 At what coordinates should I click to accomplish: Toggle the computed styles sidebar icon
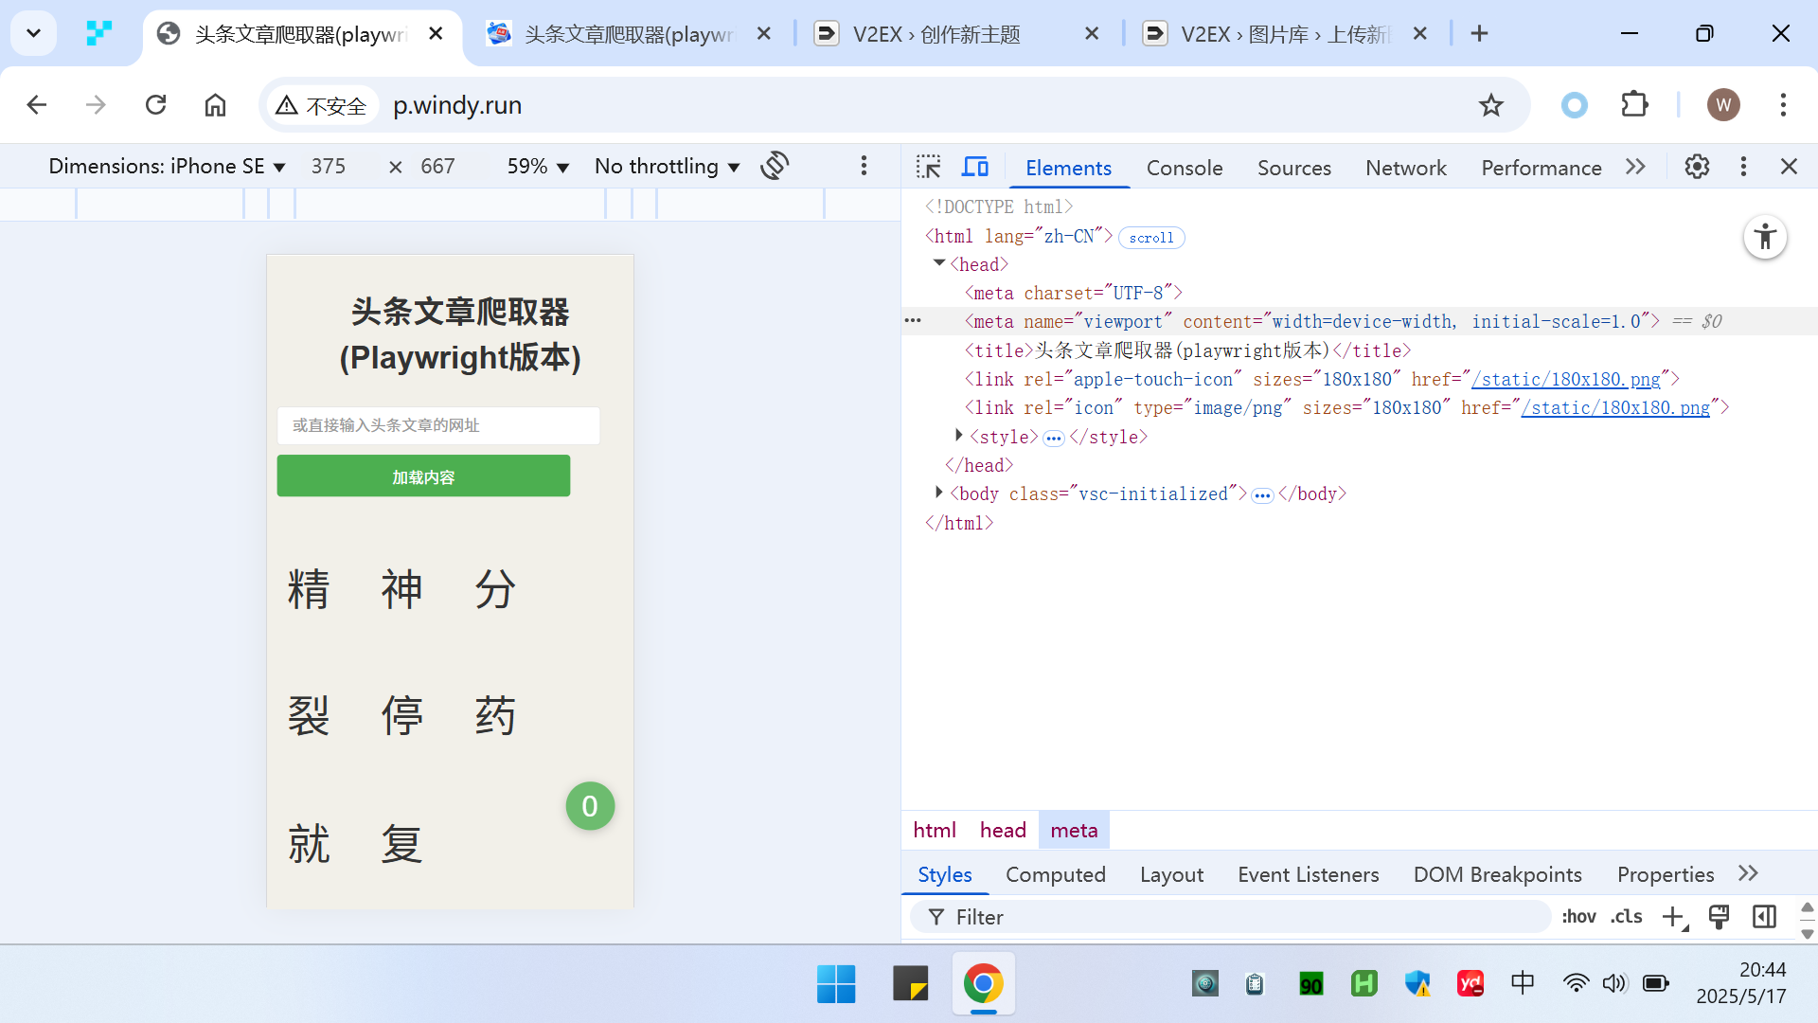(x=1764, y=917)
